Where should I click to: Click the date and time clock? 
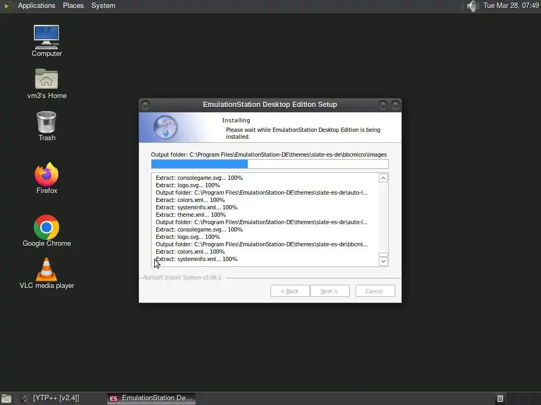pyautogui.click(x=511, y=5)
